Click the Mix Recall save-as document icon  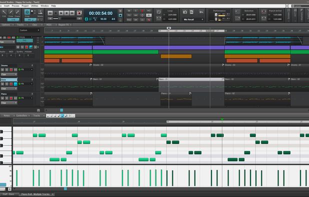pos(191,12)
